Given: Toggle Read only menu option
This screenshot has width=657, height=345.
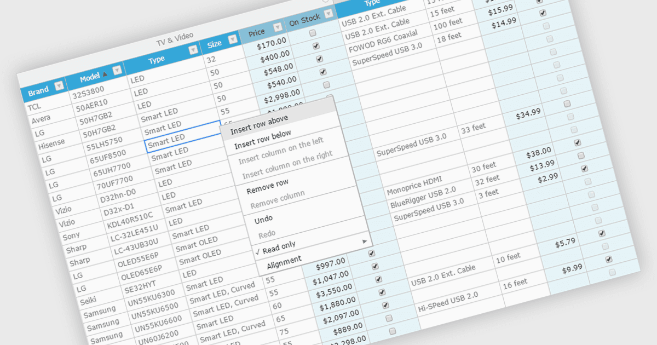Looking at the screenshot, I should [x=279, y=246].
